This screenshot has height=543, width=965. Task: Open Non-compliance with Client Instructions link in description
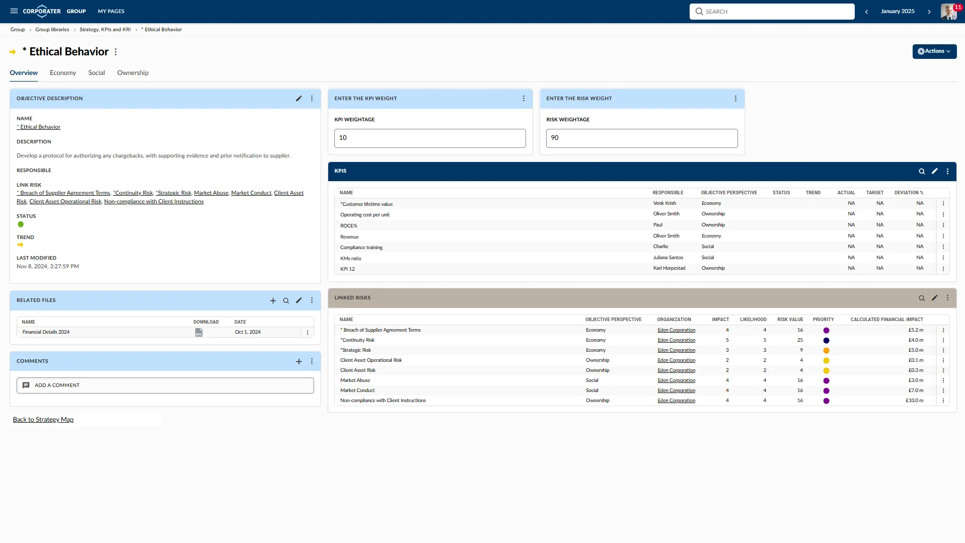(x=154, y=202)
